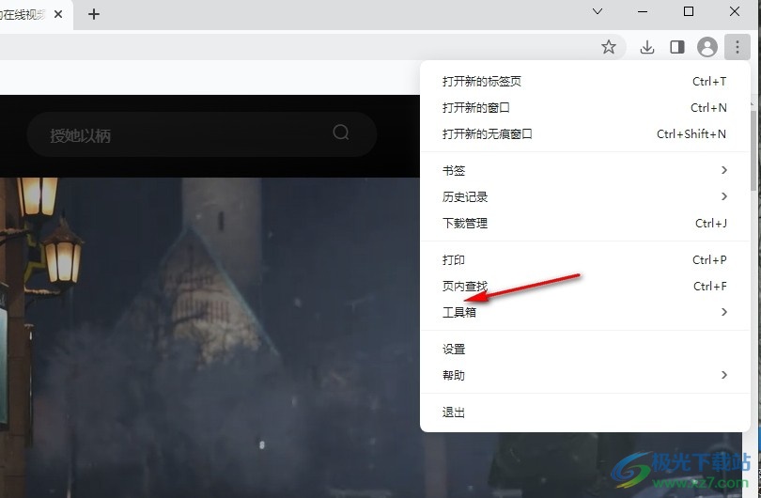Choose 打开新的无痕窗口 from menu

pyautogui.click(x=584, y=134)
